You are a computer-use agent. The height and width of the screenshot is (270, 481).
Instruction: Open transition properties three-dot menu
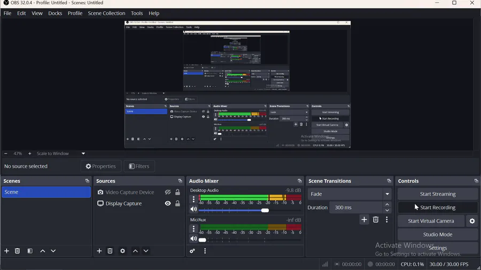tap(386, 219)
